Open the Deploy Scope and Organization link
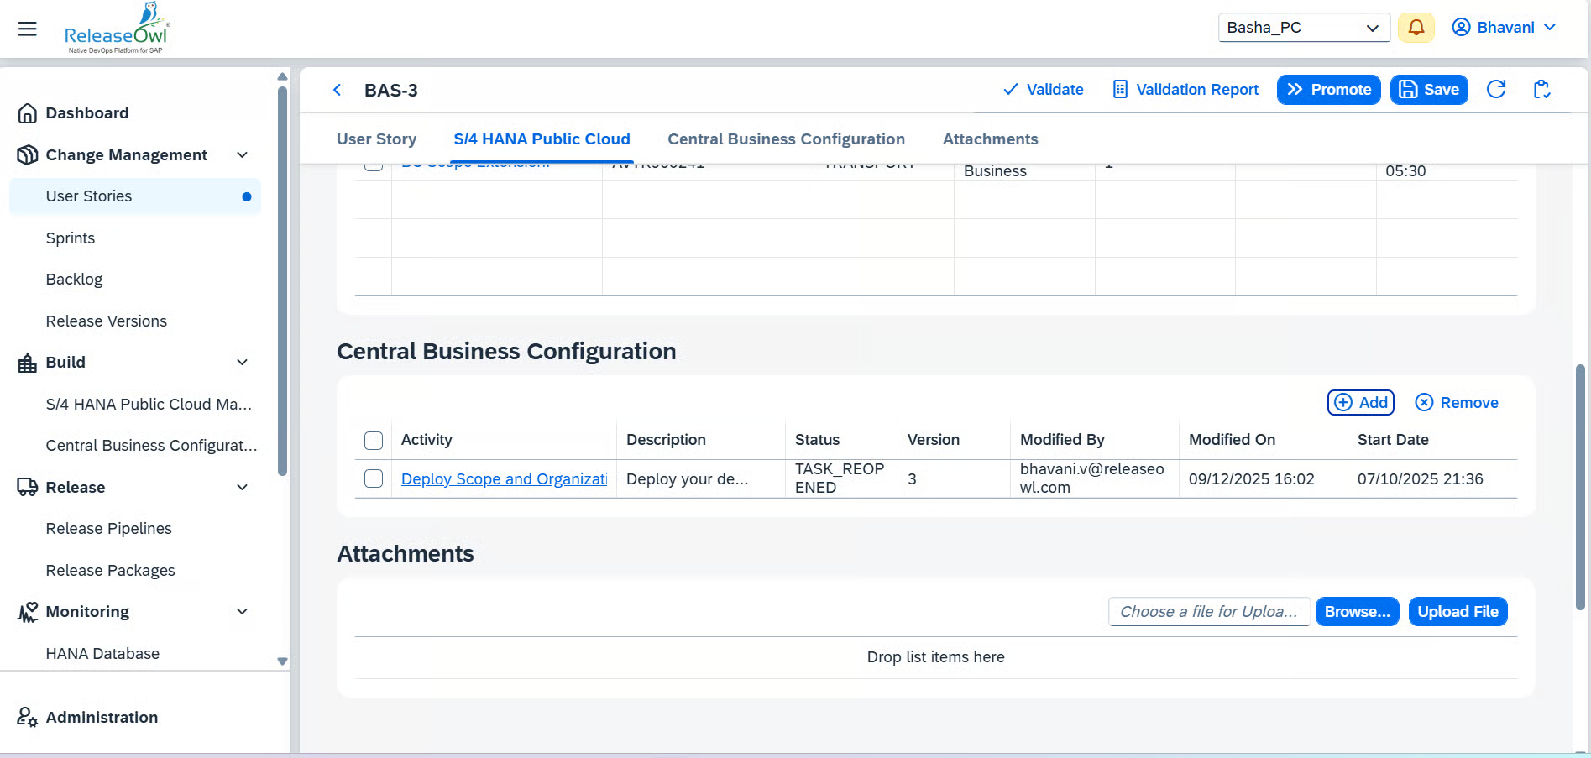The height and width of the screenshot is (758, 1591). tap(504, 478)
